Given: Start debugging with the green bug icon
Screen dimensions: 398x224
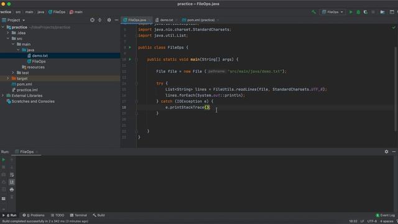Looking at the screenshot, I should tap(358, 12).
